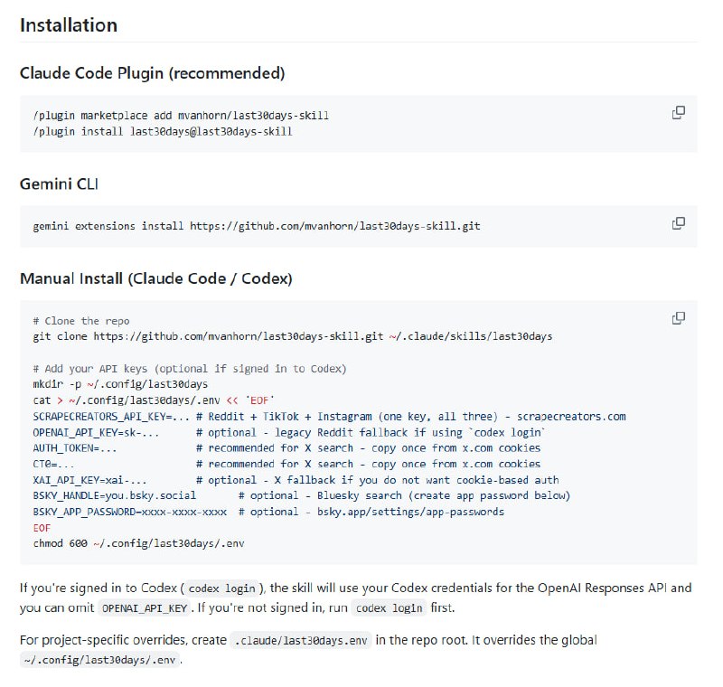The image size is (723, 687).
Task: Click the git clone command line
Action: pyautogui.click(x=292, y=336)
